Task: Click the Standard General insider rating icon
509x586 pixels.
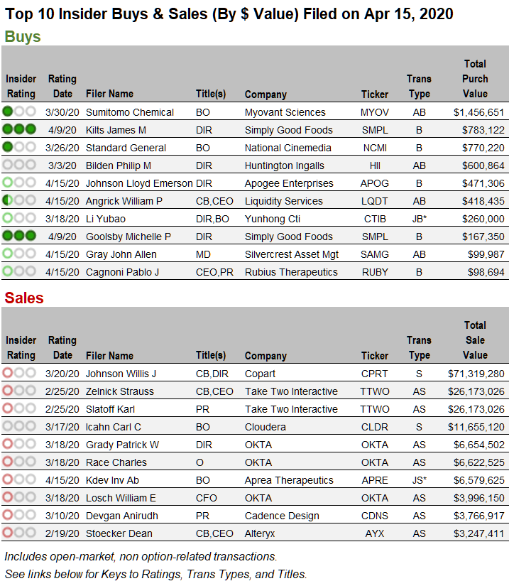Action: [x=18, y=147]
